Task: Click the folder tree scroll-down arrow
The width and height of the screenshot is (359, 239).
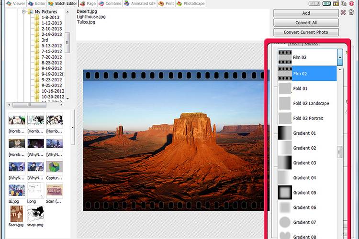Action: (67, 98)
